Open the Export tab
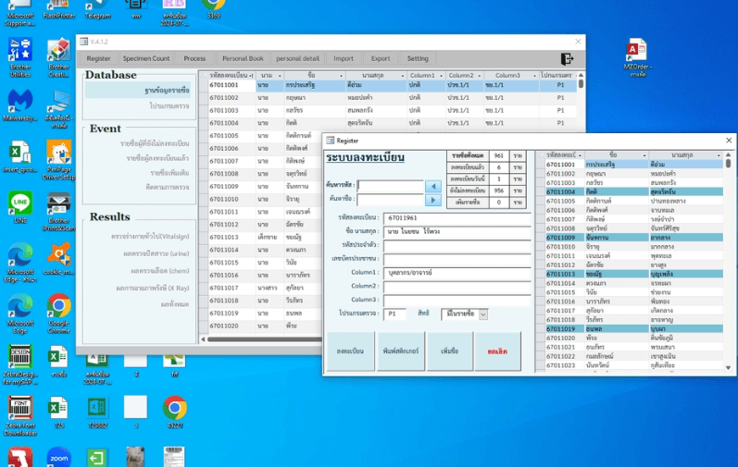Image resolution: width=738 pixels, height=467 pixels. coord(381,59)
